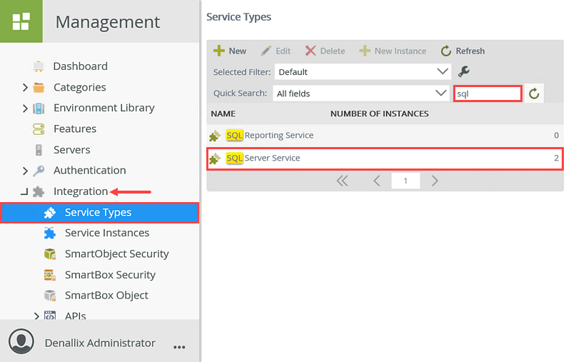The width and height of the screenshot is (571, 362).
Task: Click the Edit toolbar button
Action: 276,51
